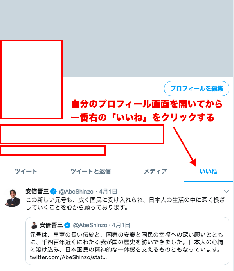Screen dimensions: 234x271
Task: Select the メディア tab
Action: point(155,171)
